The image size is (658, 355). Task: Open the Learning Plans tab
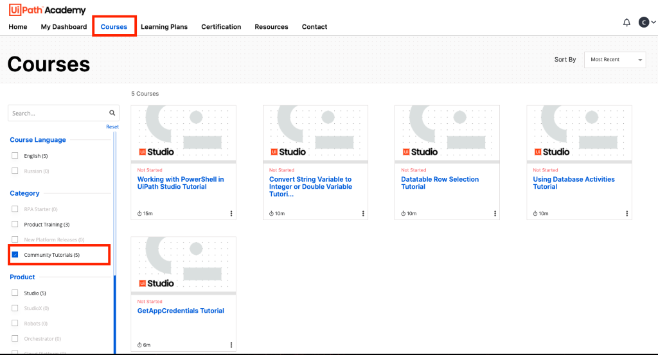click(164, 27)
